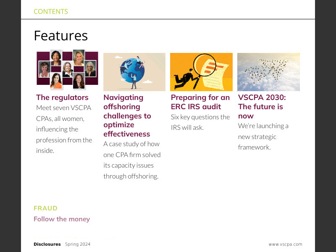Open 'The regulators' article title
Image resolution: width=336 pixels, height=252 pixels.
pyautogui.click(x=62, y=97)
